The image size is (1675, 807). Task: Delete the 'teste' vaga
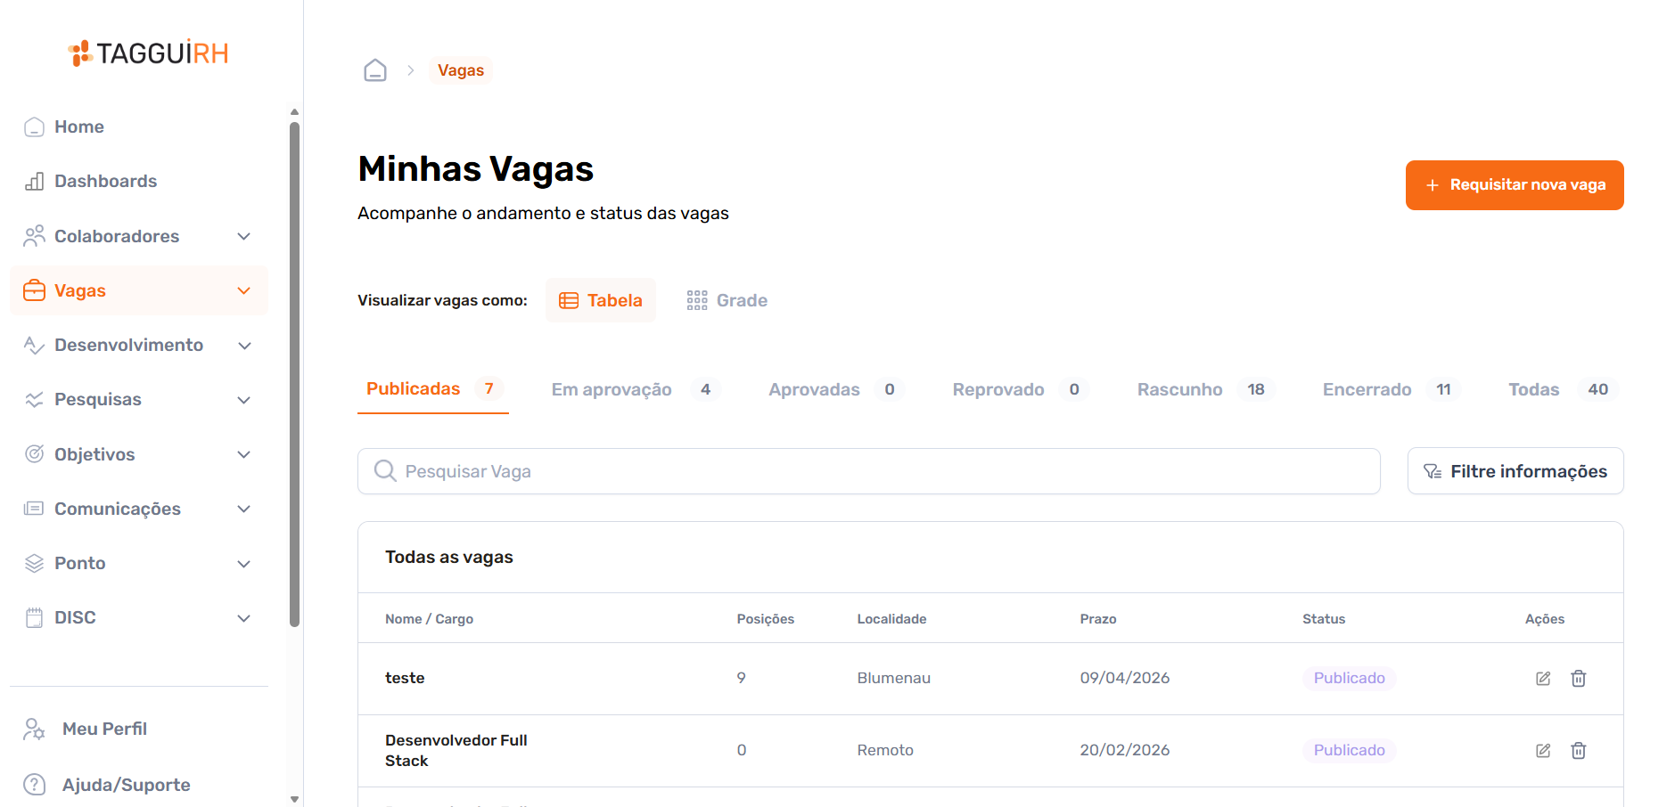(1578, 679)
